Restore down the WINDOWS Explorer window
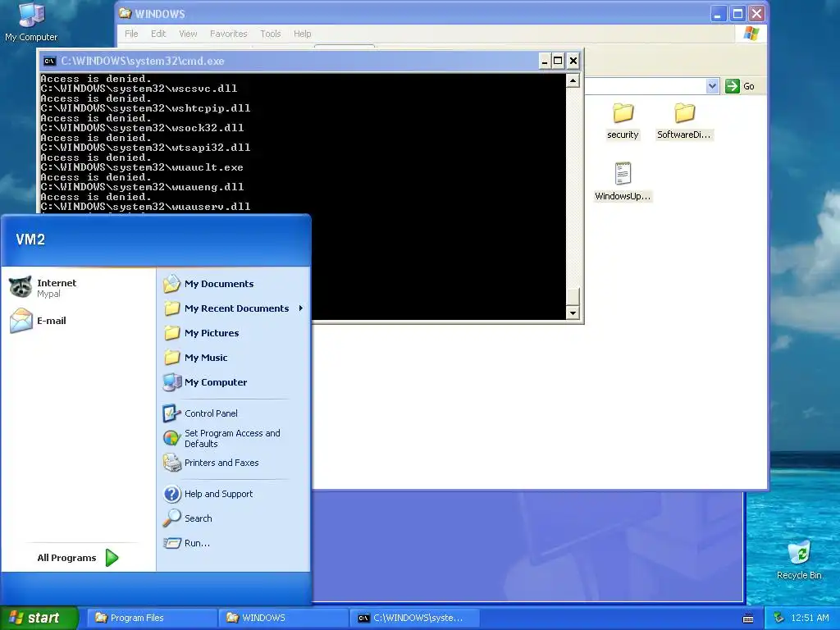This screenshot has height=630, width=840. [x=737, y=13]
